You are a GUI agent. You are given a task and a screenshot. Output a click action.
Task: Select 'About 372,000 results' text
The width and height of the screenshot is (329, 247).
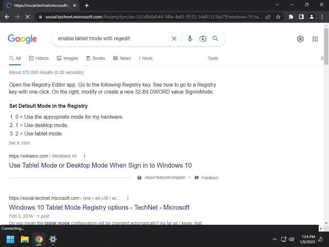(x=31, y=72)
